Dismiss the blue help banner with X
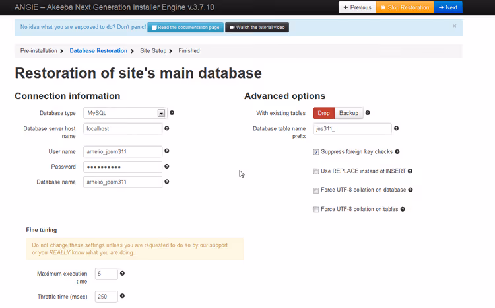Viewport: 495px width, 308px height. pyautogui.click(x=454, y=26)
